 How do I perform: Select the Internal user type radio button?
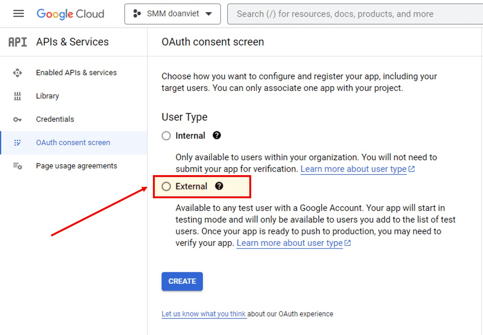[166, 136]
